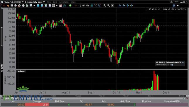The image size is (189, 107).
Task: Refresh the chart with blue circular arrows icon
Action: coord(174,6)
